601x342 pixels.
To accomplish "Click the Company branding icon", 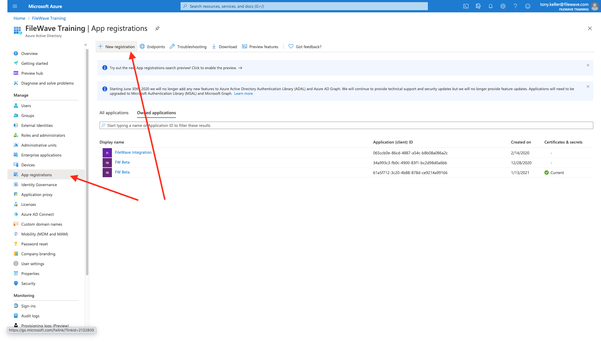I will click(x=16, y=254).
